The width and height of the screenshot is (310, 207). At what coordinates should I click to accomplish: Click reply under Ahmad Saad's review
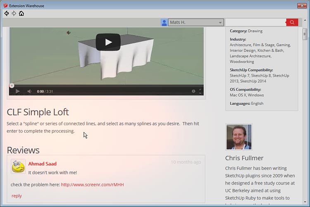17,196
